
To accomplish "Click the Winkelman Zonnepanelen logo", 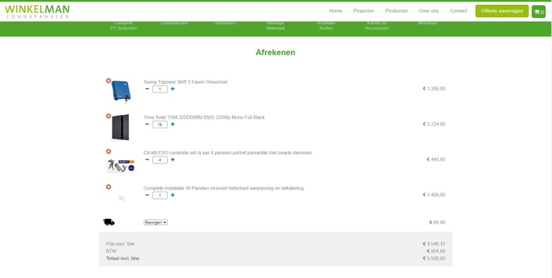I will click(x=37, y=12).
